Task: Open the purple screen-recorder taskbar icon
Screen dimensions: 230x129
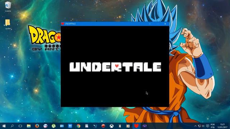Action: (144, 126)
